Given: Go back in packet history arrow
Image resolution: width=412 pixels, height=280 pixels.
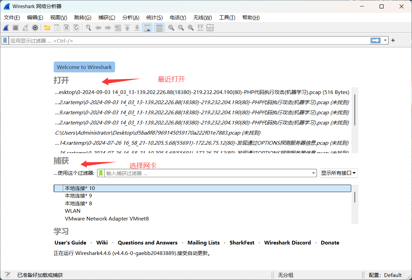Looking at the screenshot, I should (98, 28).
